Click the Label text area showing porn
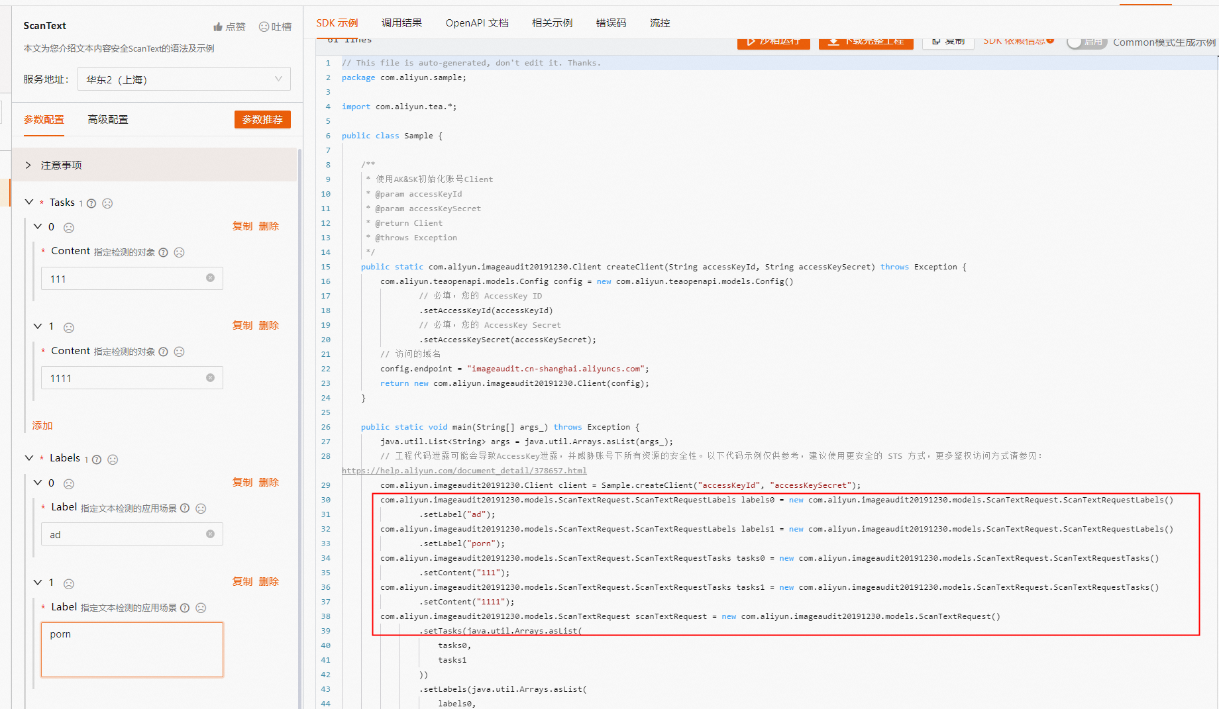This screenshot has width=1219, height=709. point(132,649)
